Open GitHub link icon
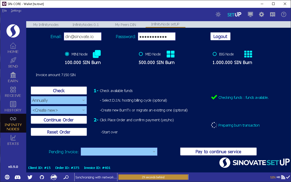The image size is (291, 182). coord(42,177)
